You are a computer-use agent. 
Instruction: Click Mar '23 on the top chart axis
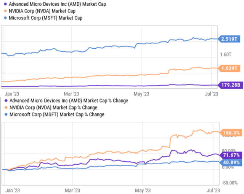point(73,93)
